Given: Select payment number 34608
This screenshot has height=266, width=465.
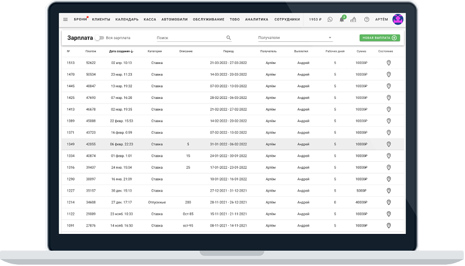Looking at the screenshot, I should coord(91,203).
